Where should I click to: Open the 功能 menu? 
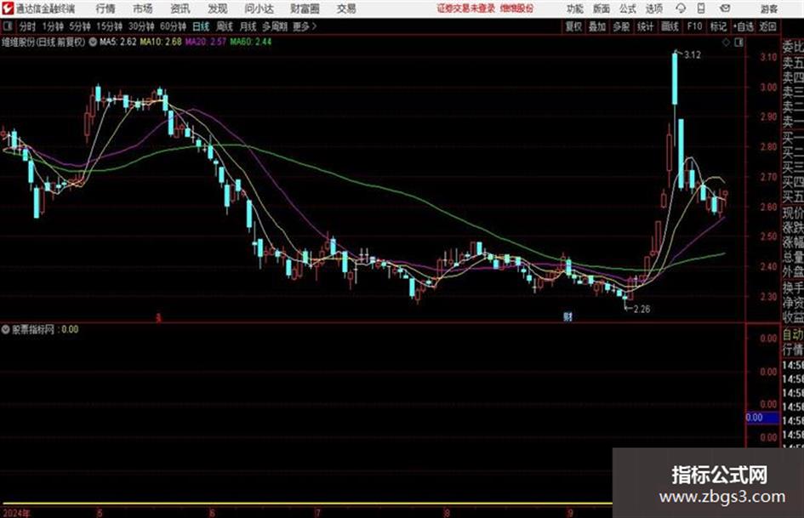click(x=575, y=9)
